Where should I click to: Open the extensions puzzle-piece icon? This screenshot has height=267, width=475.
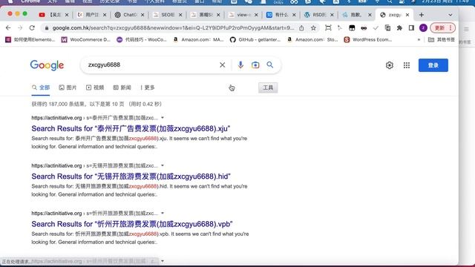point(399,28)
